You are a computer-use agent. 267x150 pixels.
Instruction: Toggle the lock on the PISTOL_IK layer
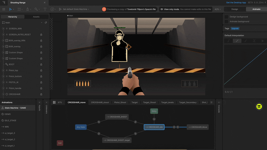point(41,82)
